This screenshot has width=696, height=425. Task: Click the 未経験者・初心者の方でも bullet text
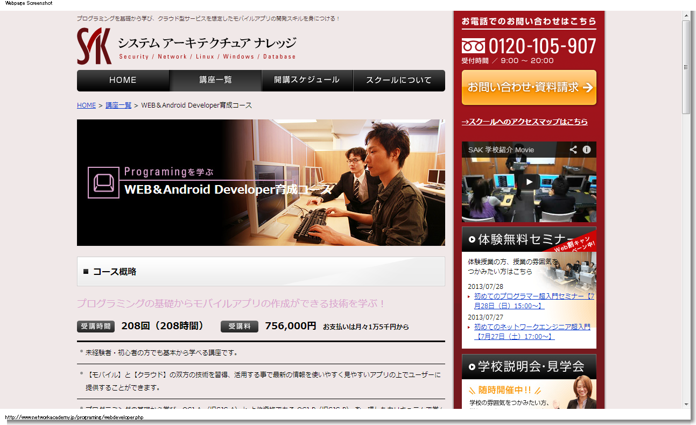click(161, 353)
